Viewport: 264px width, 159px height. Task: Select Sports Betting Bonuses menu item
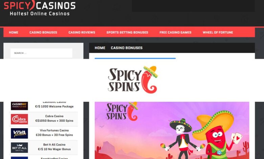[127, 32]
